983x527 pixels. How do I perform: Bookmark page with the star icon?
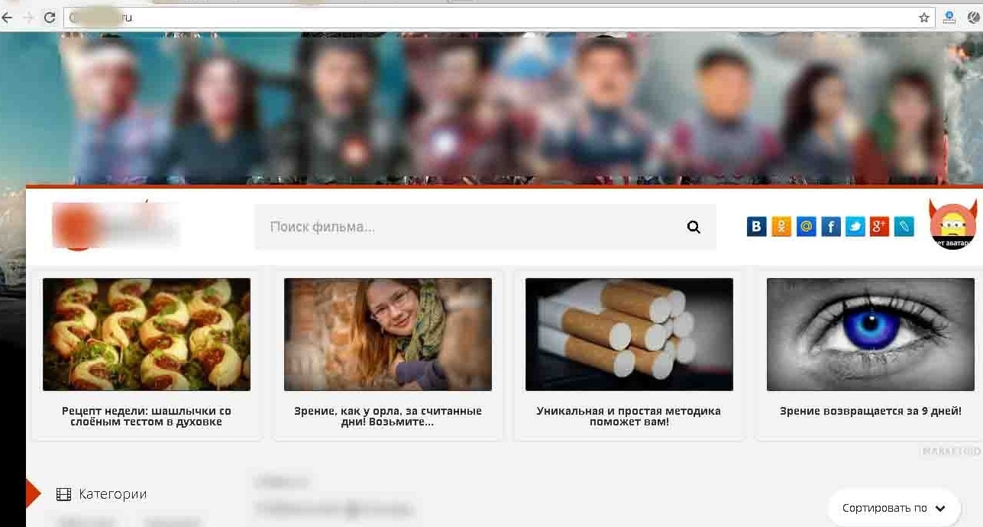point(923,18)
